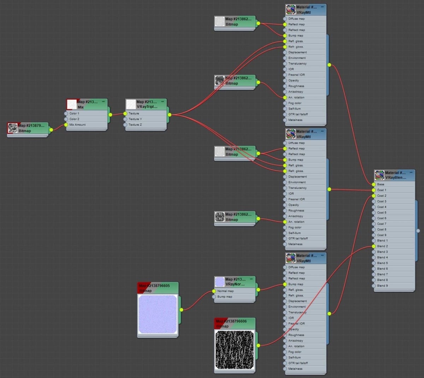This screenshot has height=378, width=424.
Task: Collapse the VRayBlendMtl material node
Action: point(412,172)
